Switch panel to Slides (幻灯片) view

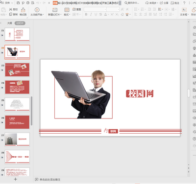(20, 23)
